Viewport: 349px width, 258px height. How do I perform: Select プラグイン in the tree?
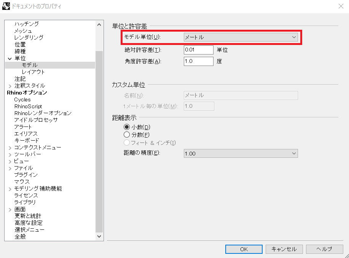[x=26, y=175]
